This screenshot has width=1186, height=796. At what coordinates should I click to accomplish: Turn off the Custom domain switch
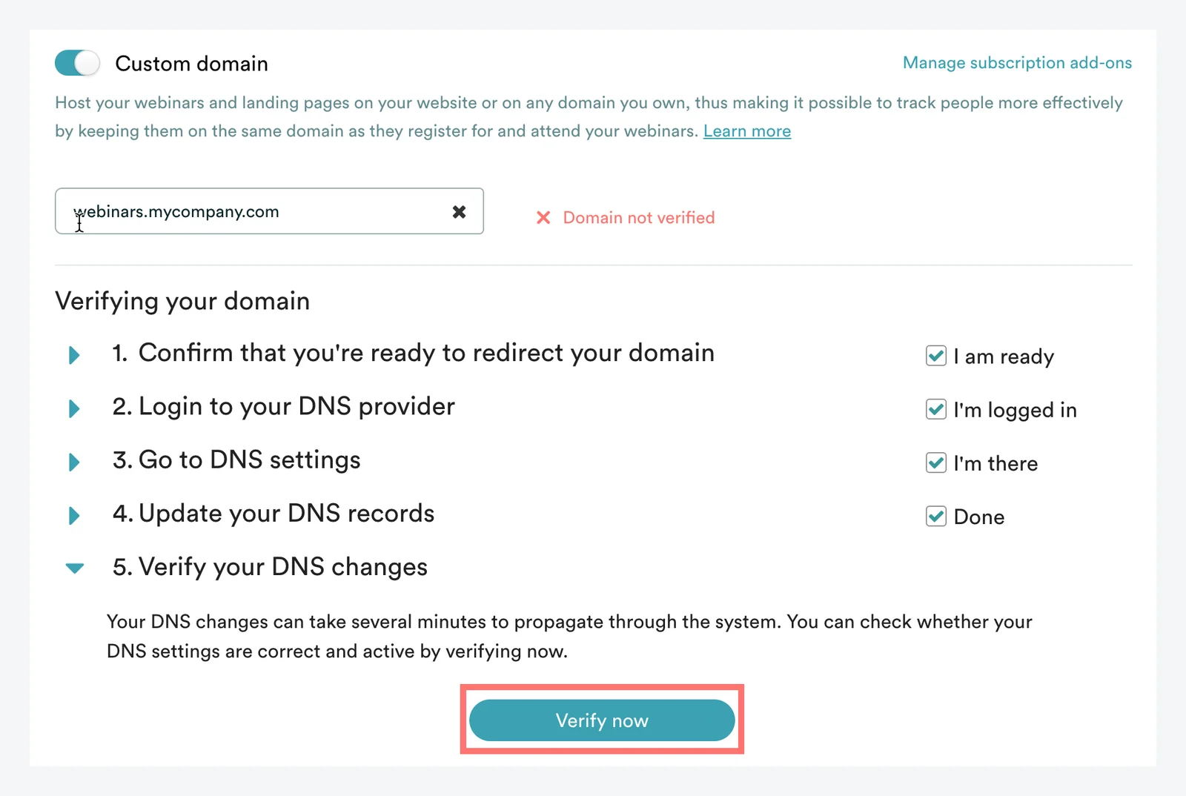(77, 63)
